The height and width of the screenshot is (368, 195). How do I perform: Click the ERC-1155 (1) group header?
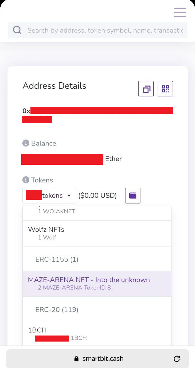tap(57, 259)
